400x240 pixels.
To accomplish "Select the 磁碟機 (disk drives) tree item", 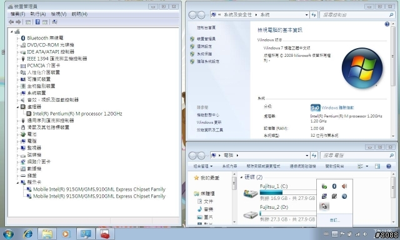I will (34, 155).
